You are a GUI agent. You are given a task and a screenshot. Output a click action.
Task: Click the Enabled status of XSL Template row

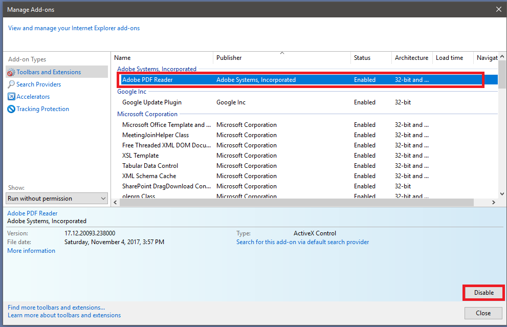point(365,156)
